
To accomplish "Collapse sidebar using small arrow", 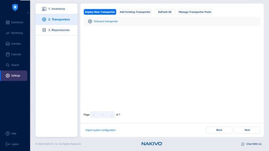I will pyautogui.click(x=28, y=13).
